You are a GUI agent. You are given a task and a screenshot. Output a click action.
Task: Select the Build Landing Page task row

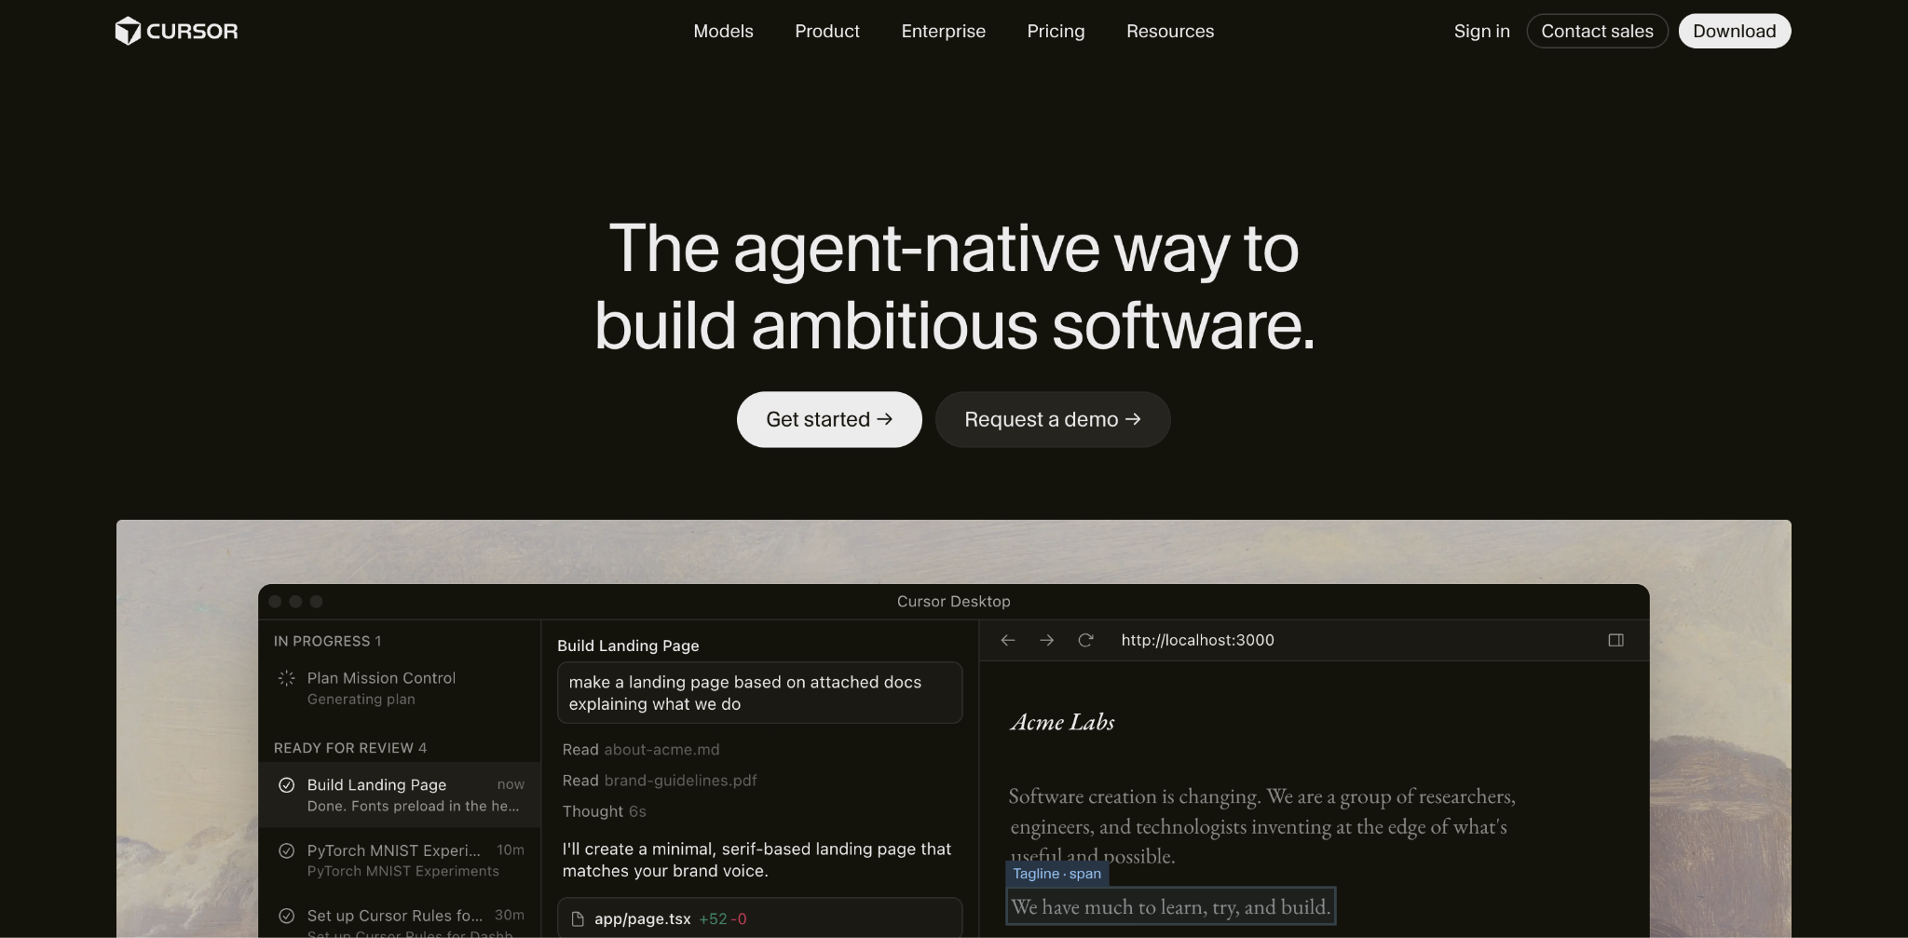(x=400, y=795)
